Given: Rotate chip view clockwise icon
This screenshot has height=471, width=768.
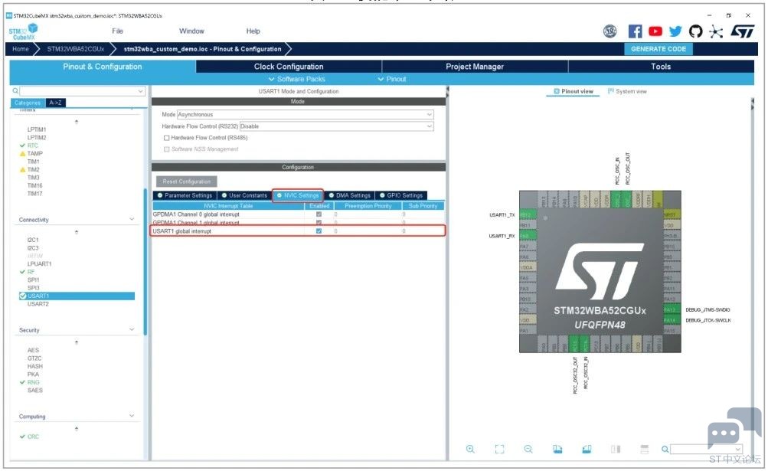Looking at the screenshot, I should tap(557, 449).
